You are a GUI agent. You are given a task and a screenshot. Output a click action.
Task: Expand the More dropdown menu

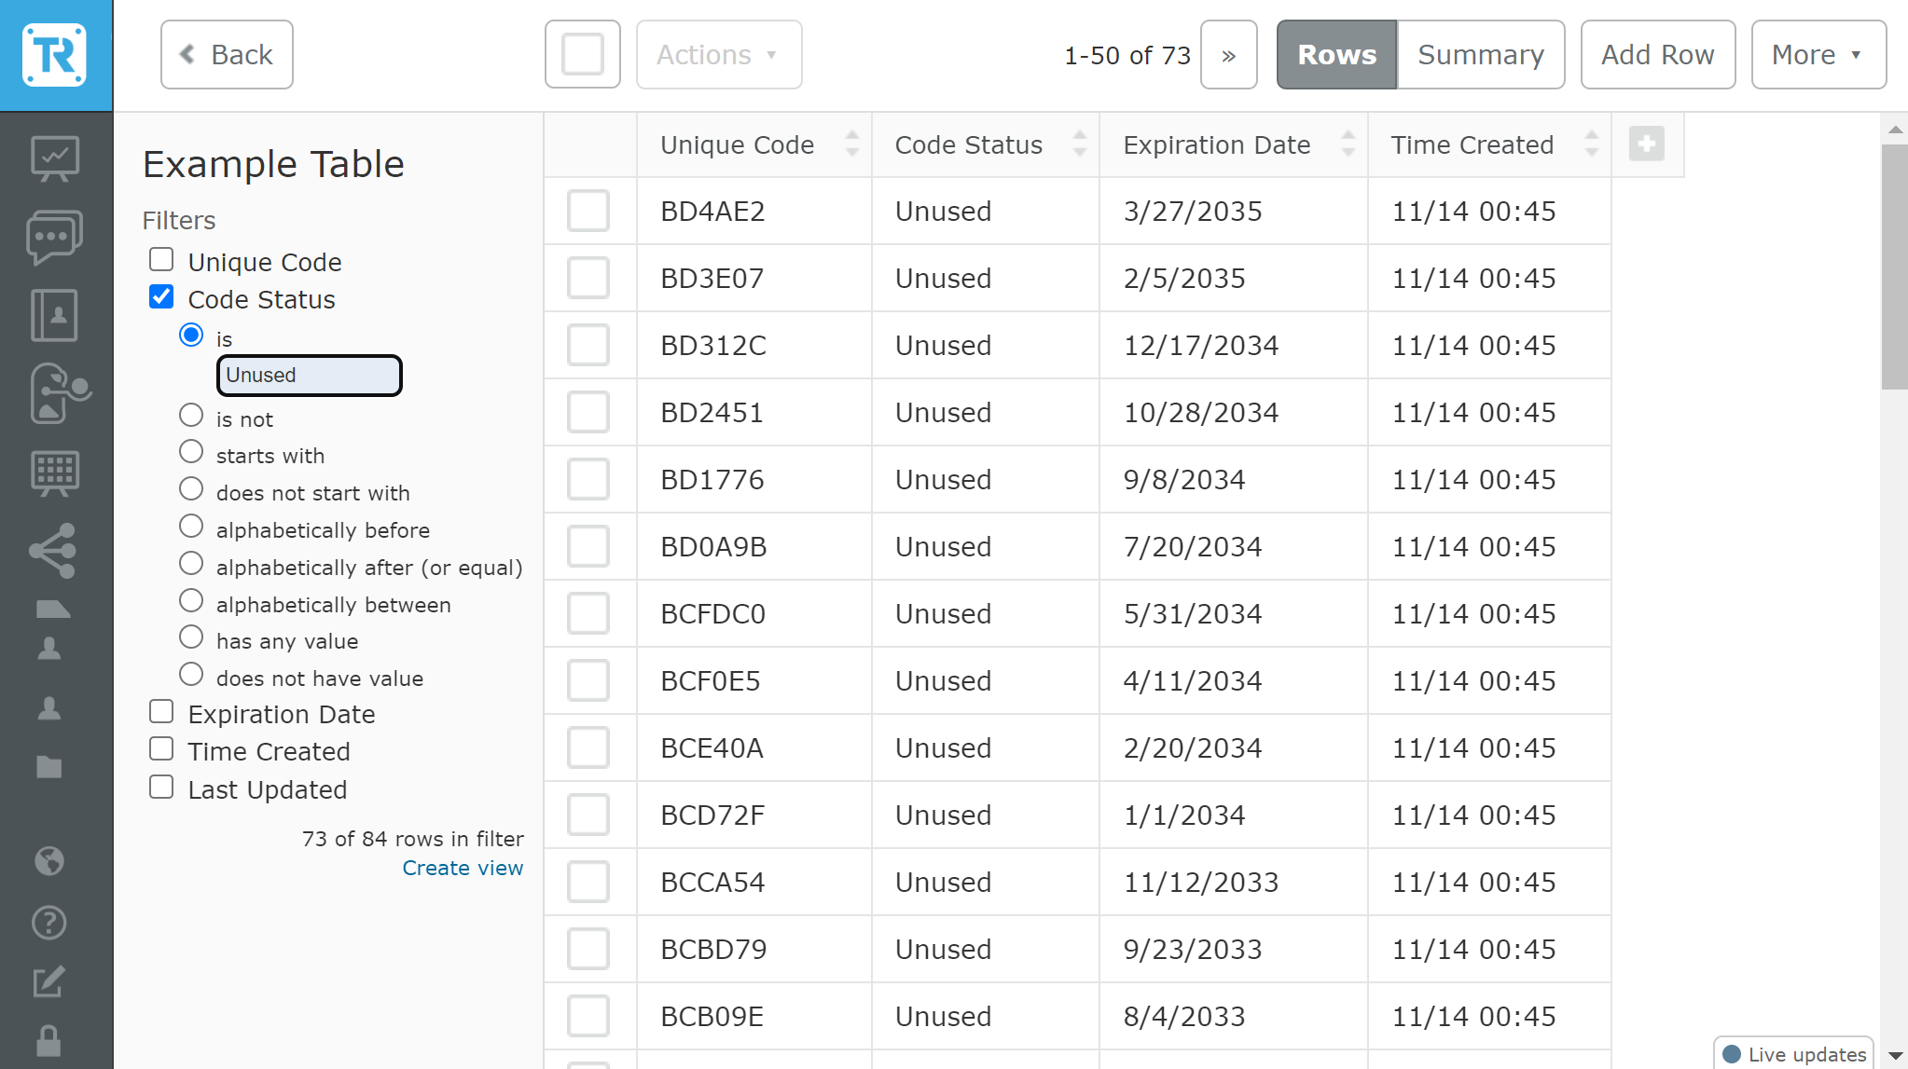(1818, 55)
